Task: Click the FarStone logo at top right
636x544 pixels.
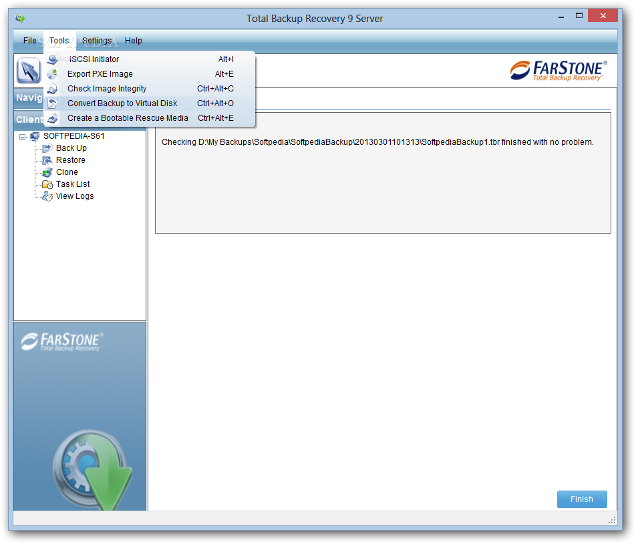Action: (559, 71)
